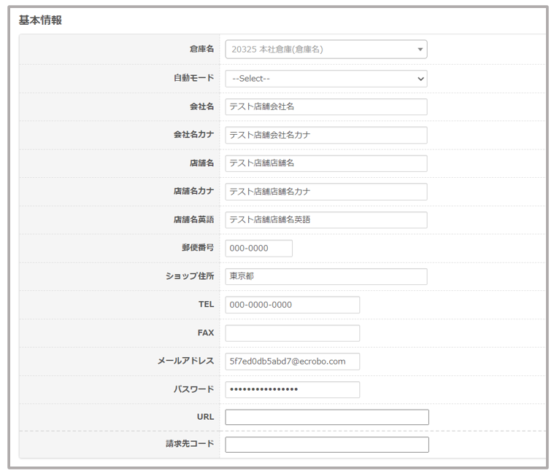Image resolution: width=554 pixels, height=476 pixels.
Task: Focus the 郵便番号 postal code field
Action: [x=258, y=249]
